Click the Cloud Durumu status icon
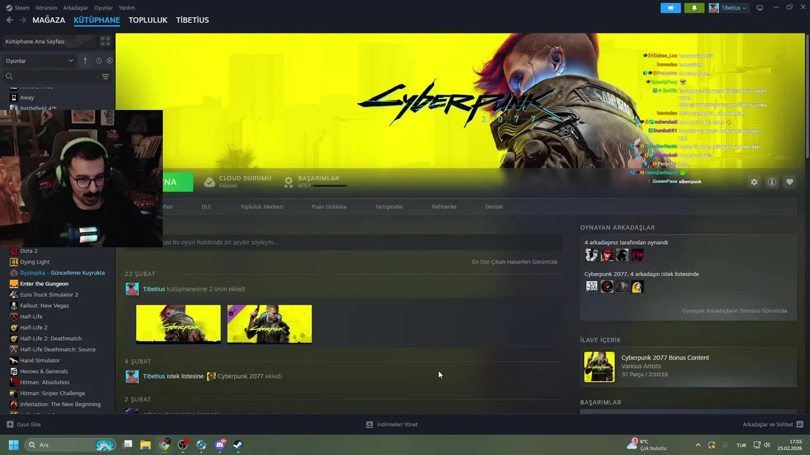The height and width of the screenshot is (455, 810). (209, 182)
